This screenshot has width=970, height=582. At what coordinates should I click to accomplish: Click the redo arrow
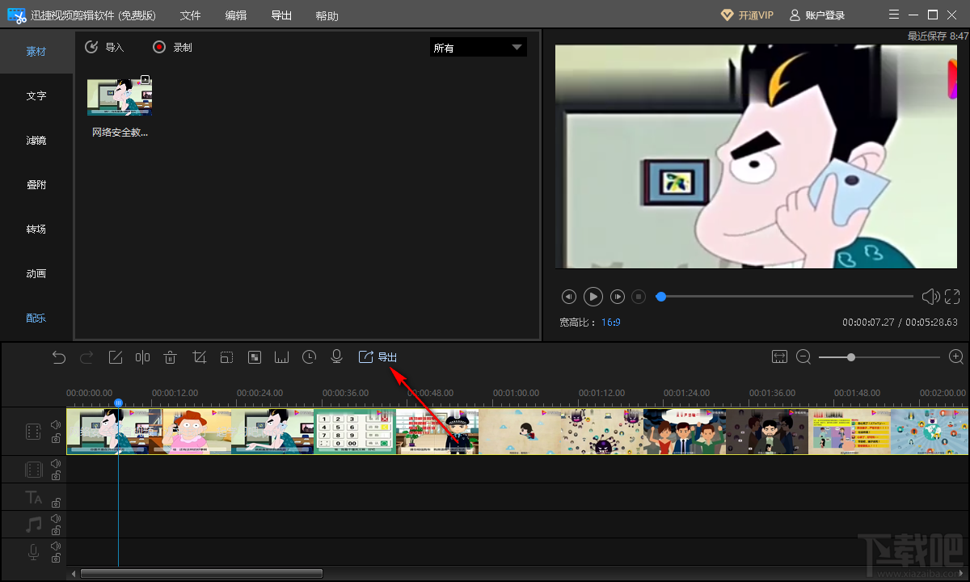tap(86, 357)
